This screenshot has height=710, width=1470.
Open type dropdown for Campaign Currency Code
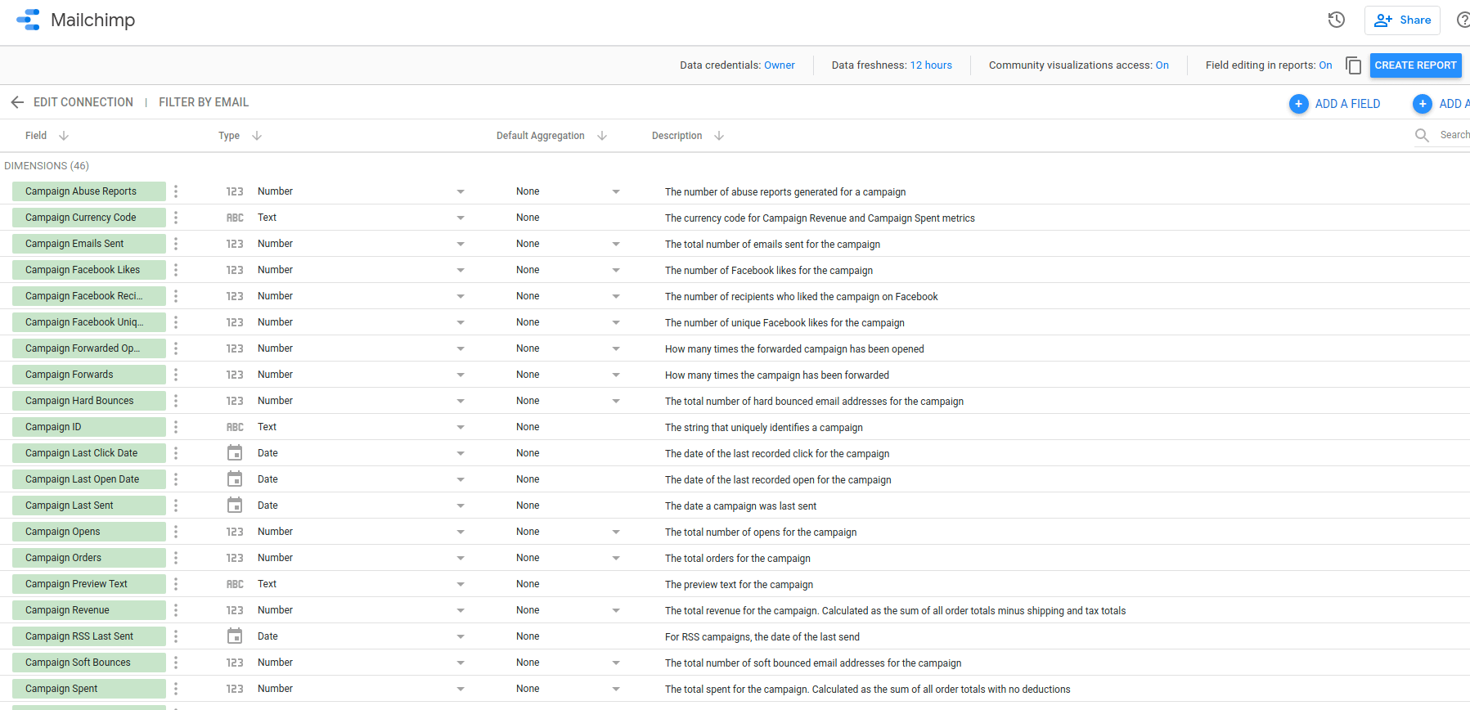(x=461, y=218)
